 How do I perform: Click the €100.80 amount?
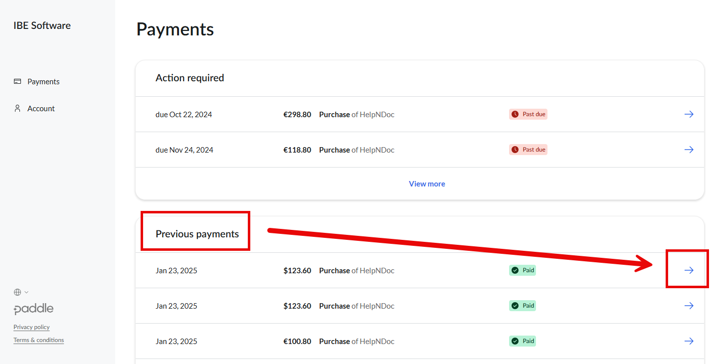tap(297, 342)
